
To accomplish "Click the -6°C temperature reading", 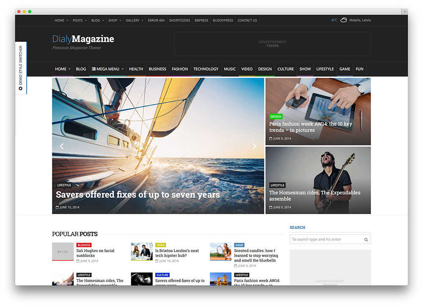I will click(334, 20).
